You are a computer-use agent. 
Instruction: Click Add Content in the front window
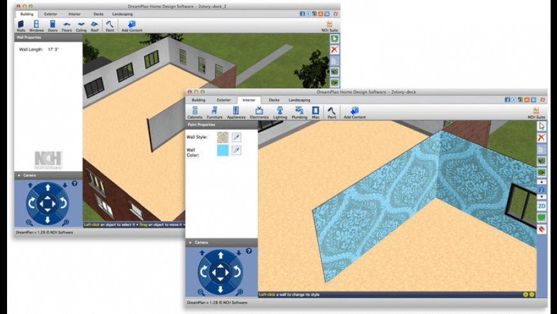(x=355, y=112)
